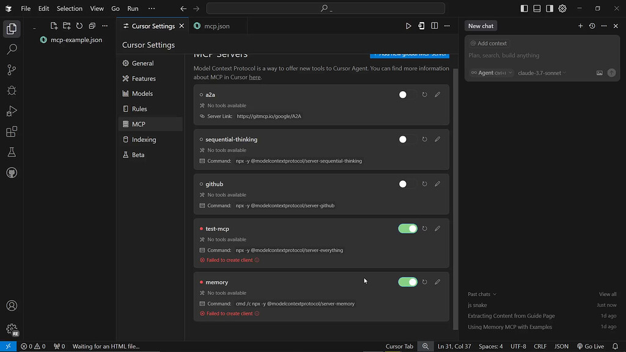Disable the memory server toggle

coord(408,282)
